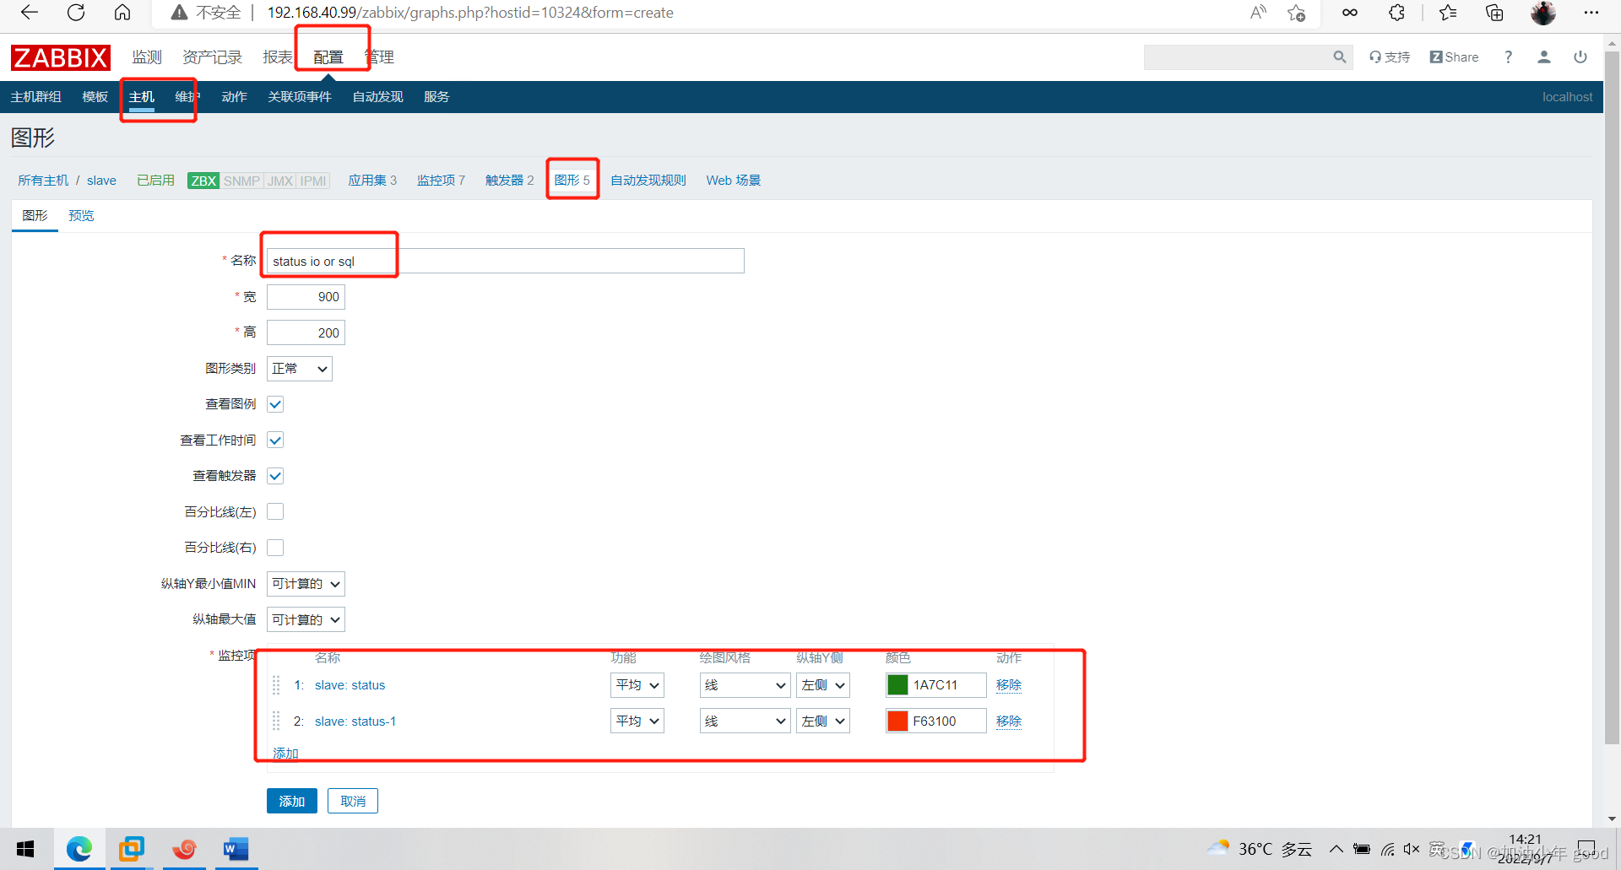Click the Add (添加) items link
Image resolution: width=1621 pixels, height=870 pixels.
pos(285,753)
